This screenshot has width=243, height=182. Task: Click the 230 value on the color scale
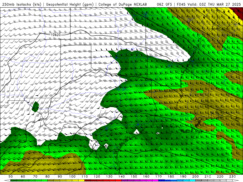coord(232,177)
